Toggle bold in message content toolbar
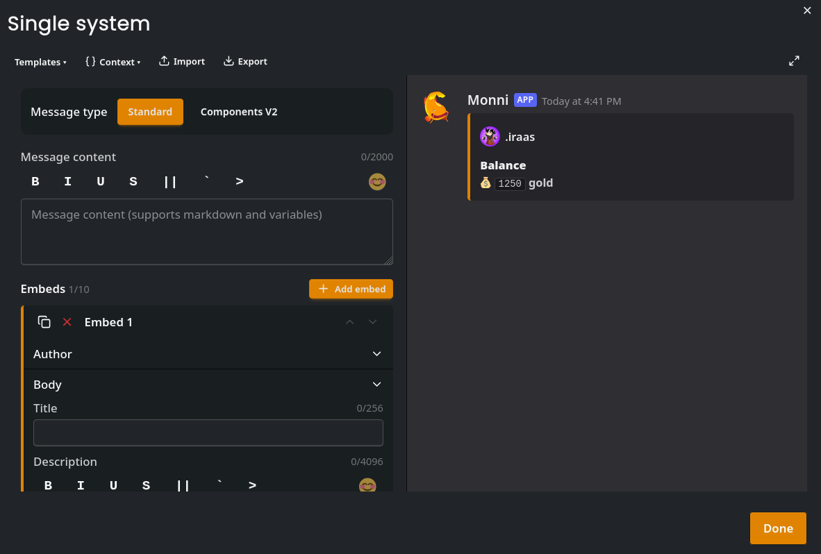This screenshot has height=554, width=821. pyautogui.click(x=35, y=182)
